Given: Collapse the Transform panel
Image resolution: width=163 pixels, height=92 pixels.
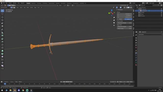Looking at the screenshot, I should 117,10.
